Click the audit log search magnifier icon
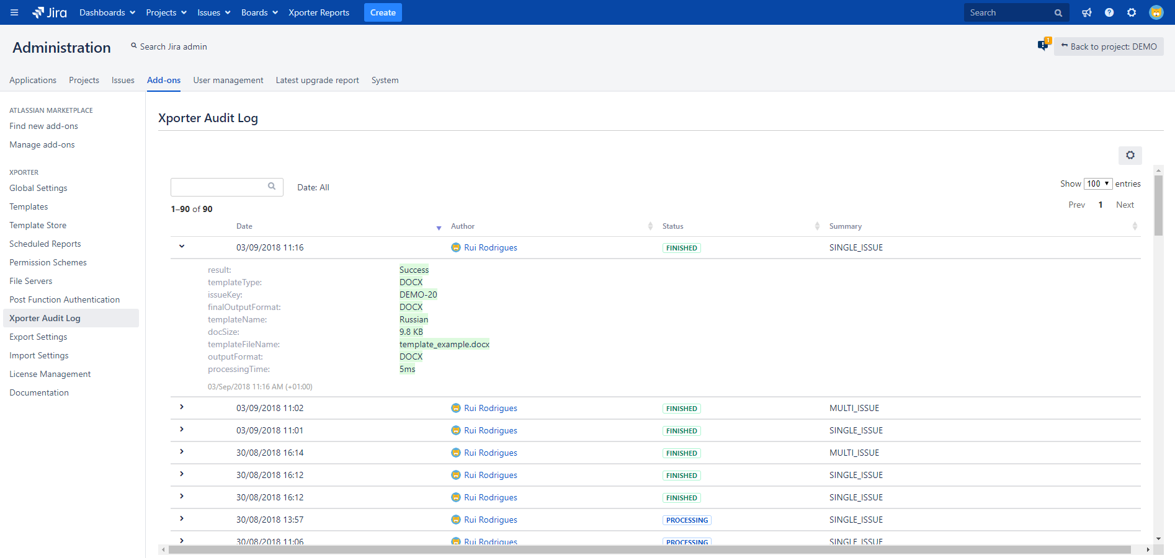Viewport: 1175px width, 558px height. click(x=272, y=186)
